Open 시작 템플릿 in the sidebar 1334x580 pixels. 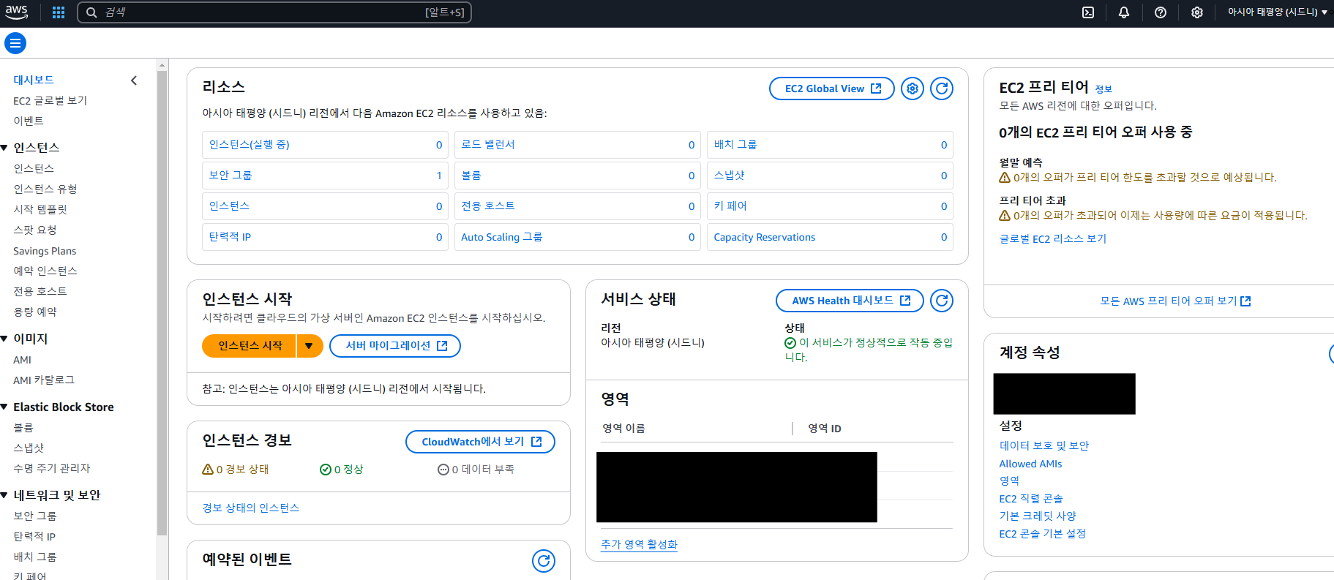click(40, 209)
